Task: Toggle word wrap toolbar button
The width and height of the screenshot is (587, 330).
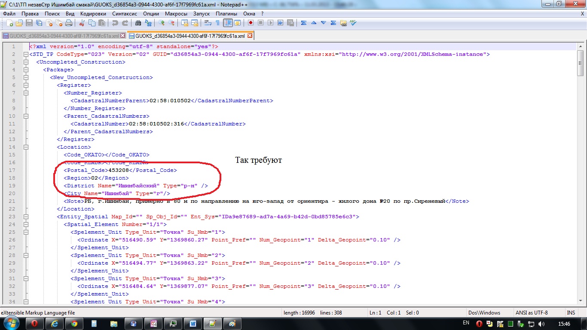Action: click(208, 23)
